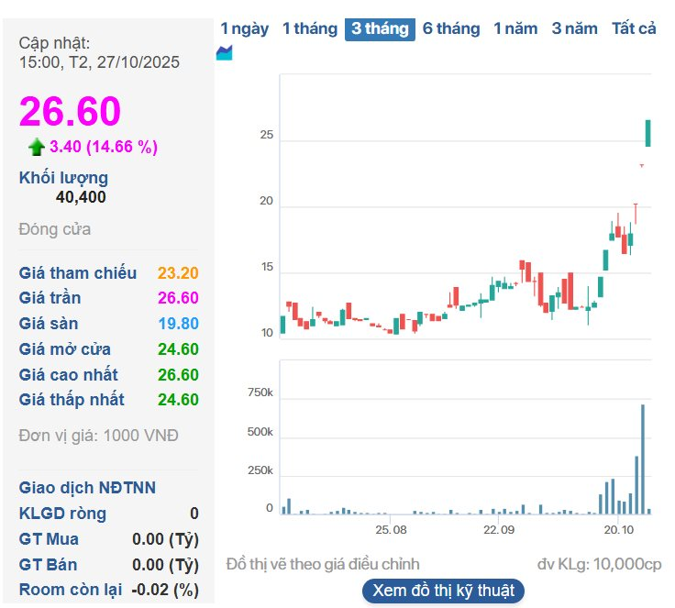This screenshot has width=675, height=608.
Task: Switch to the "1 ngày" time range
Action: click(x=245, y=28)
